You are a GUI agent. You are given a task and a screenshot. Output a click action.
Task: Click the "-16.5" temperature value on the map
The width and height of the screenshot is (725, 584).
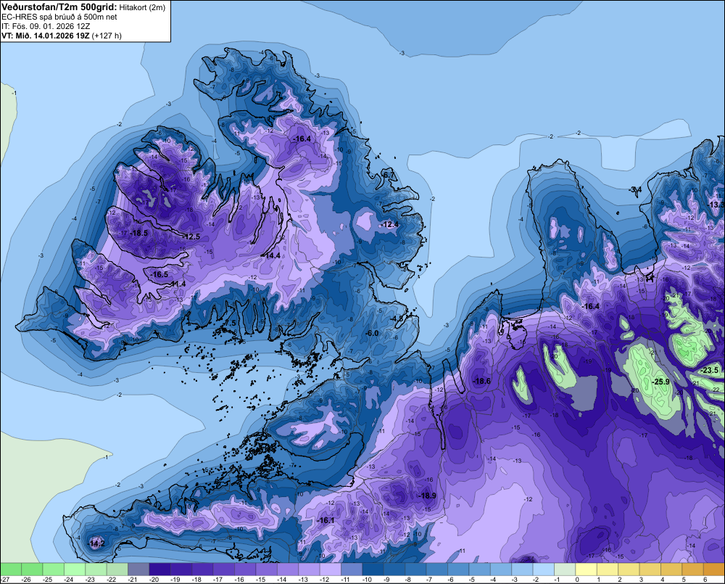159,274
